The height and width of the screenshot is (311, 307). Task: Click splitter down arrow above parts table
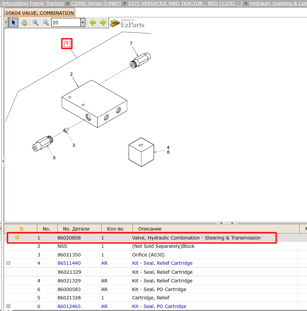pos(232,223)
